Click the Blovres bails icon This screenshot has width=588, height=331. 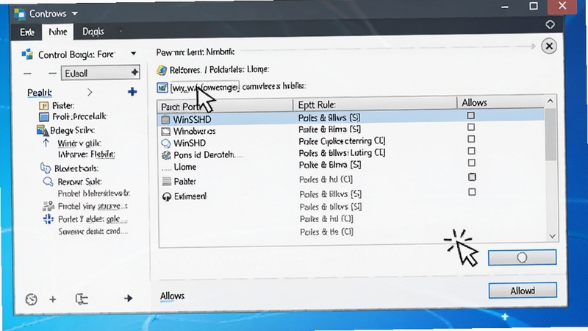point(46,168)
